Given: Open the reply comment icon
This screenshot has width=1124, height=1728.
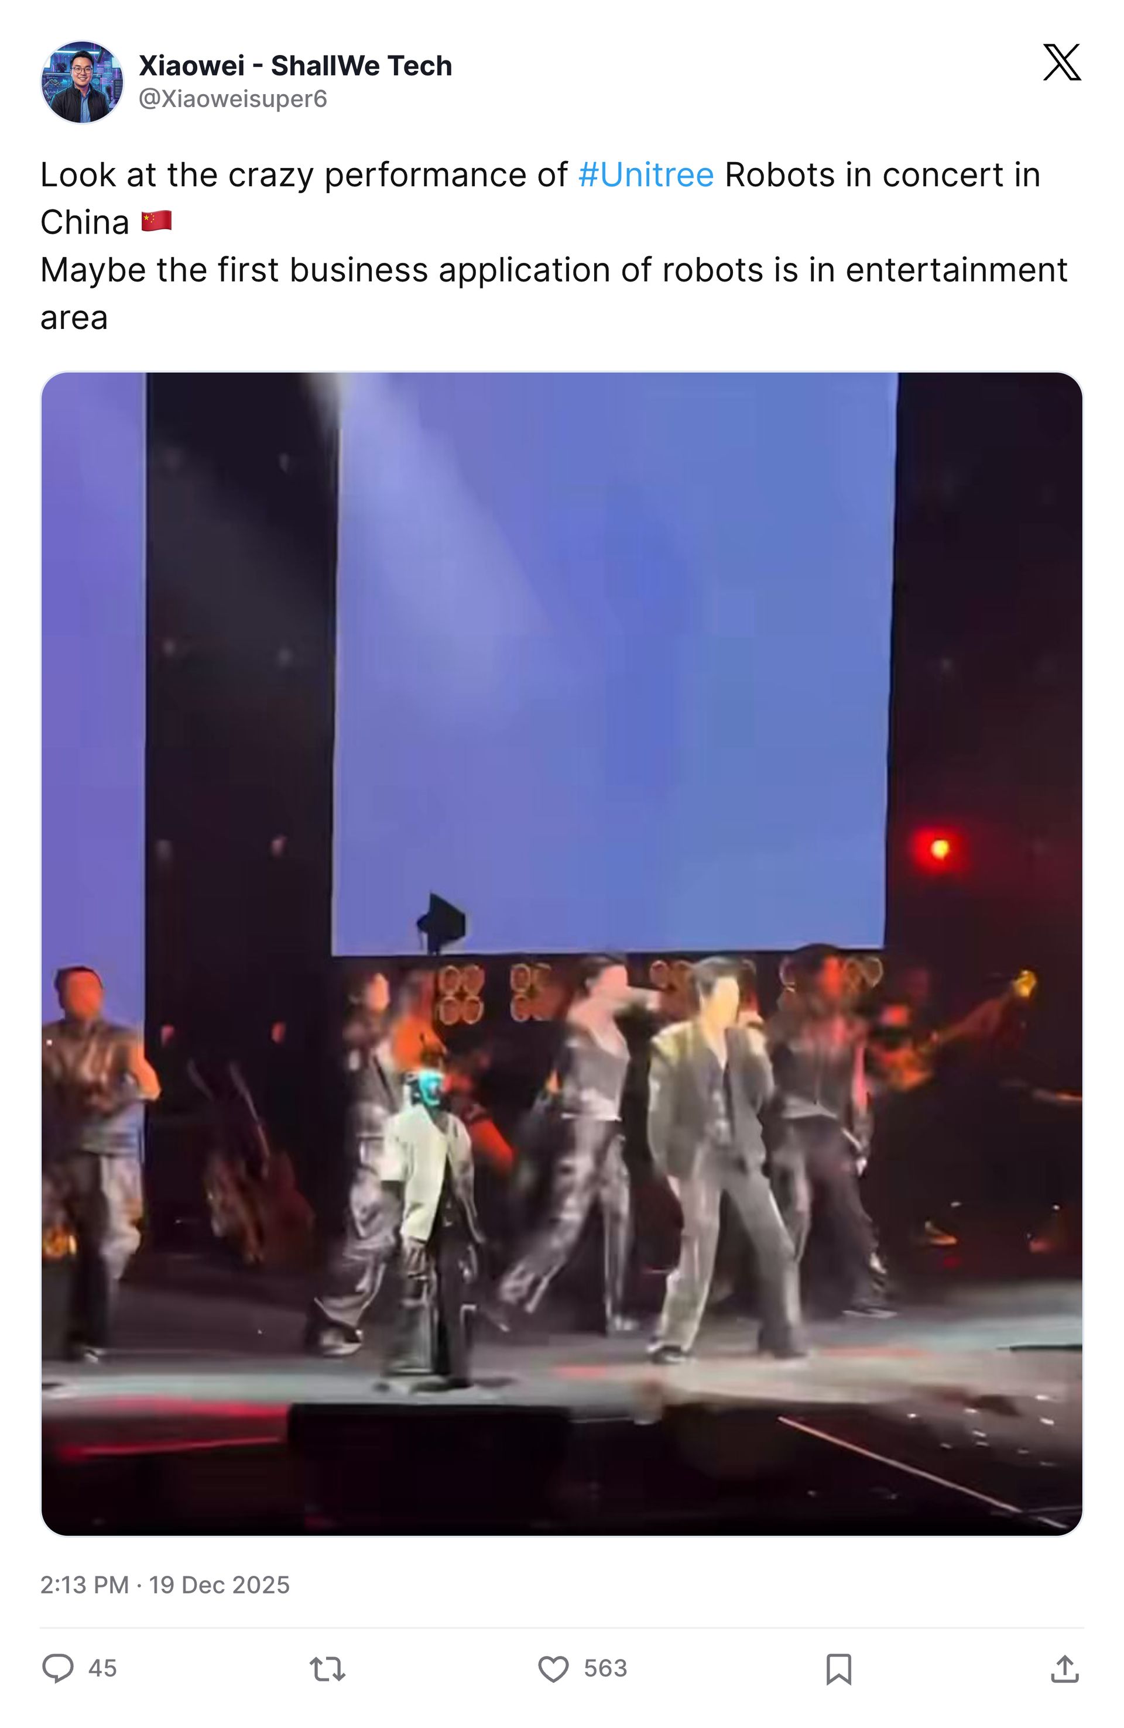Looking at the screenshot, I should (x=57, y=1668).
